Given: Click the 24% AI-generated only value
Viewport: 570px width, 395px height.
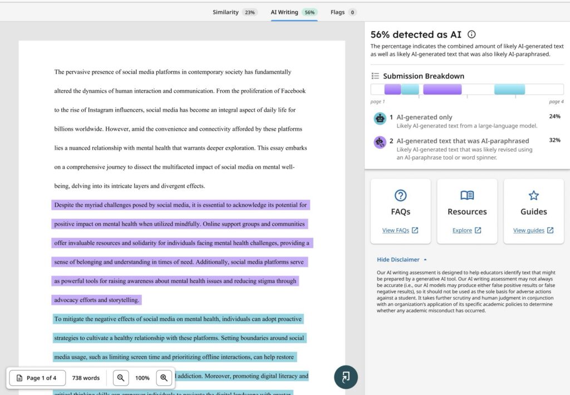Looking at the screenshot, I should point(555,116).
